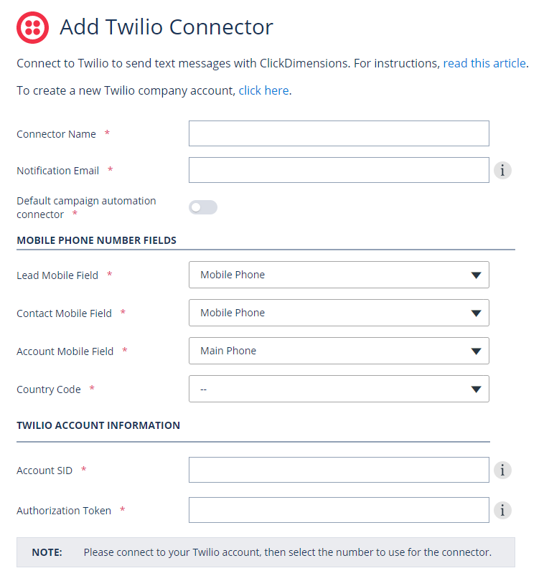Click the 'click here' link to create account
This screenshot has height=586, width=549.
pos(263,90)
